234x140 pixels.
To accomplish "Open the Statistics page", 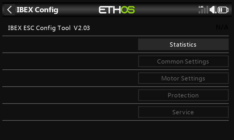I will [x=183, y=45].
